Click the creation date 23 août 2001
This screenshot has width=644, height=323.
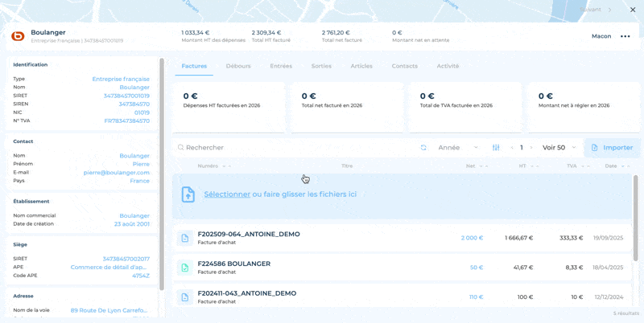click(x=132, y=224)
